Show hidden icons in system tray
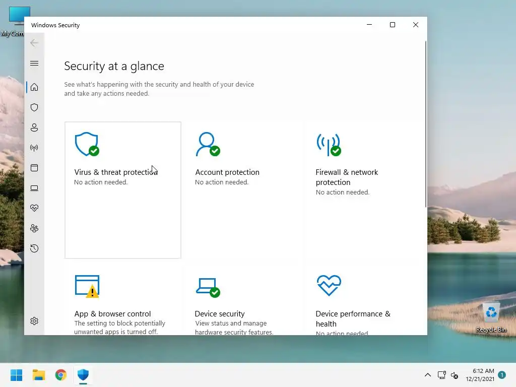This screenshot has height=387, width=516. (427, 375)
